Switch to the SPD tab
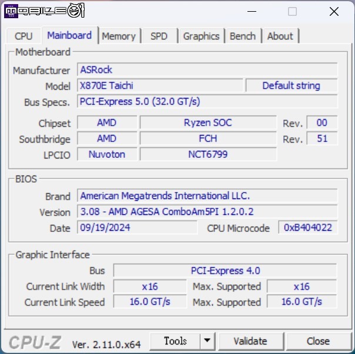 [x=159, y=36]
